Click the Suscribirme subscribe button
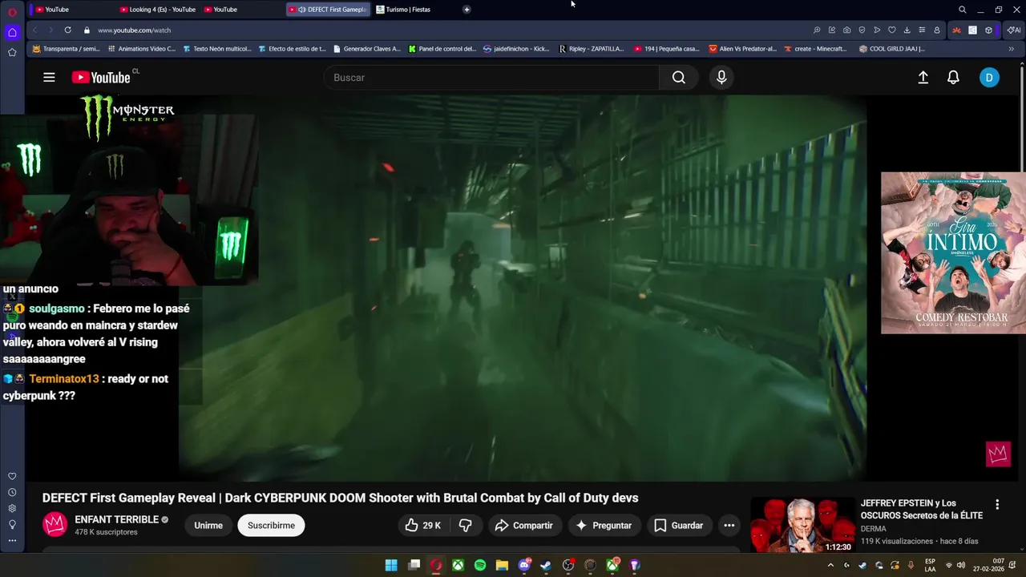Image resolution: width=1026 pixels, height=577 pixels. pos(271,526)
